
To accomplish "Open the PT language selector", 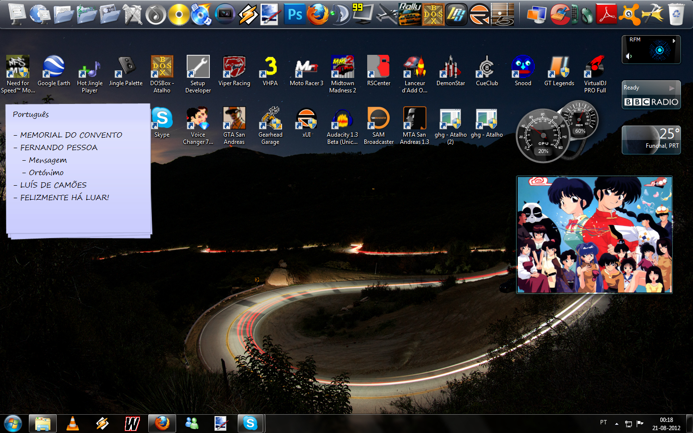I will click(603, 422).
